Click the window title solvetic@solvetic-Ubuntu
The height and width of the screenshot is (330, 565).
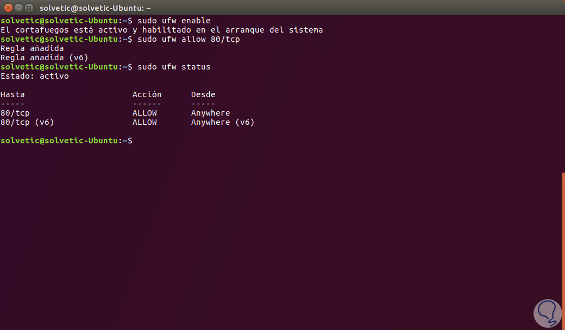[95, 8]
